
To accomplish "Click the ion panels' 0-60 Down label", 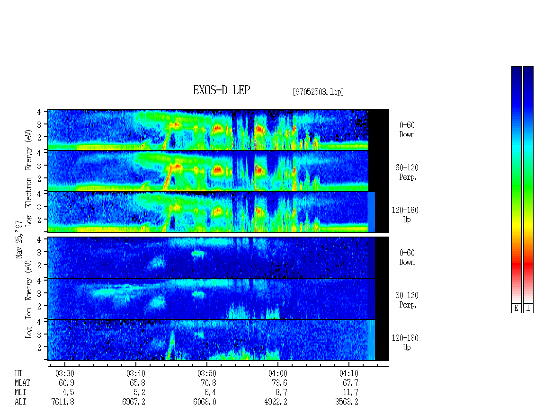I will click(x=407, y=257).
